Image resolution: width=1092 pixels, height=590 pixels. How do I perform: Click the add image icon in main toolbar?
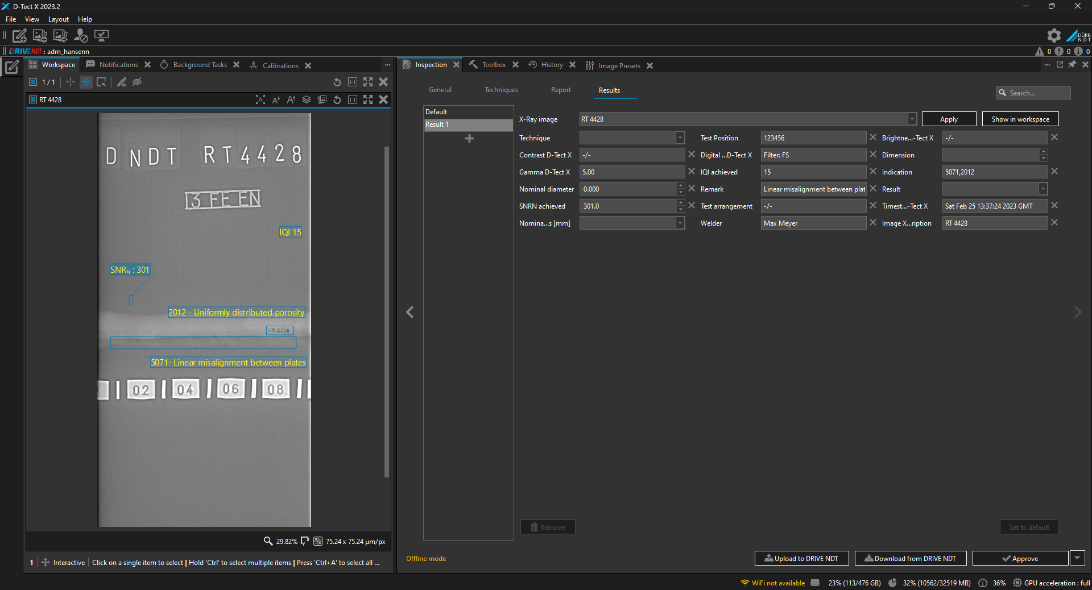[40, 36]
